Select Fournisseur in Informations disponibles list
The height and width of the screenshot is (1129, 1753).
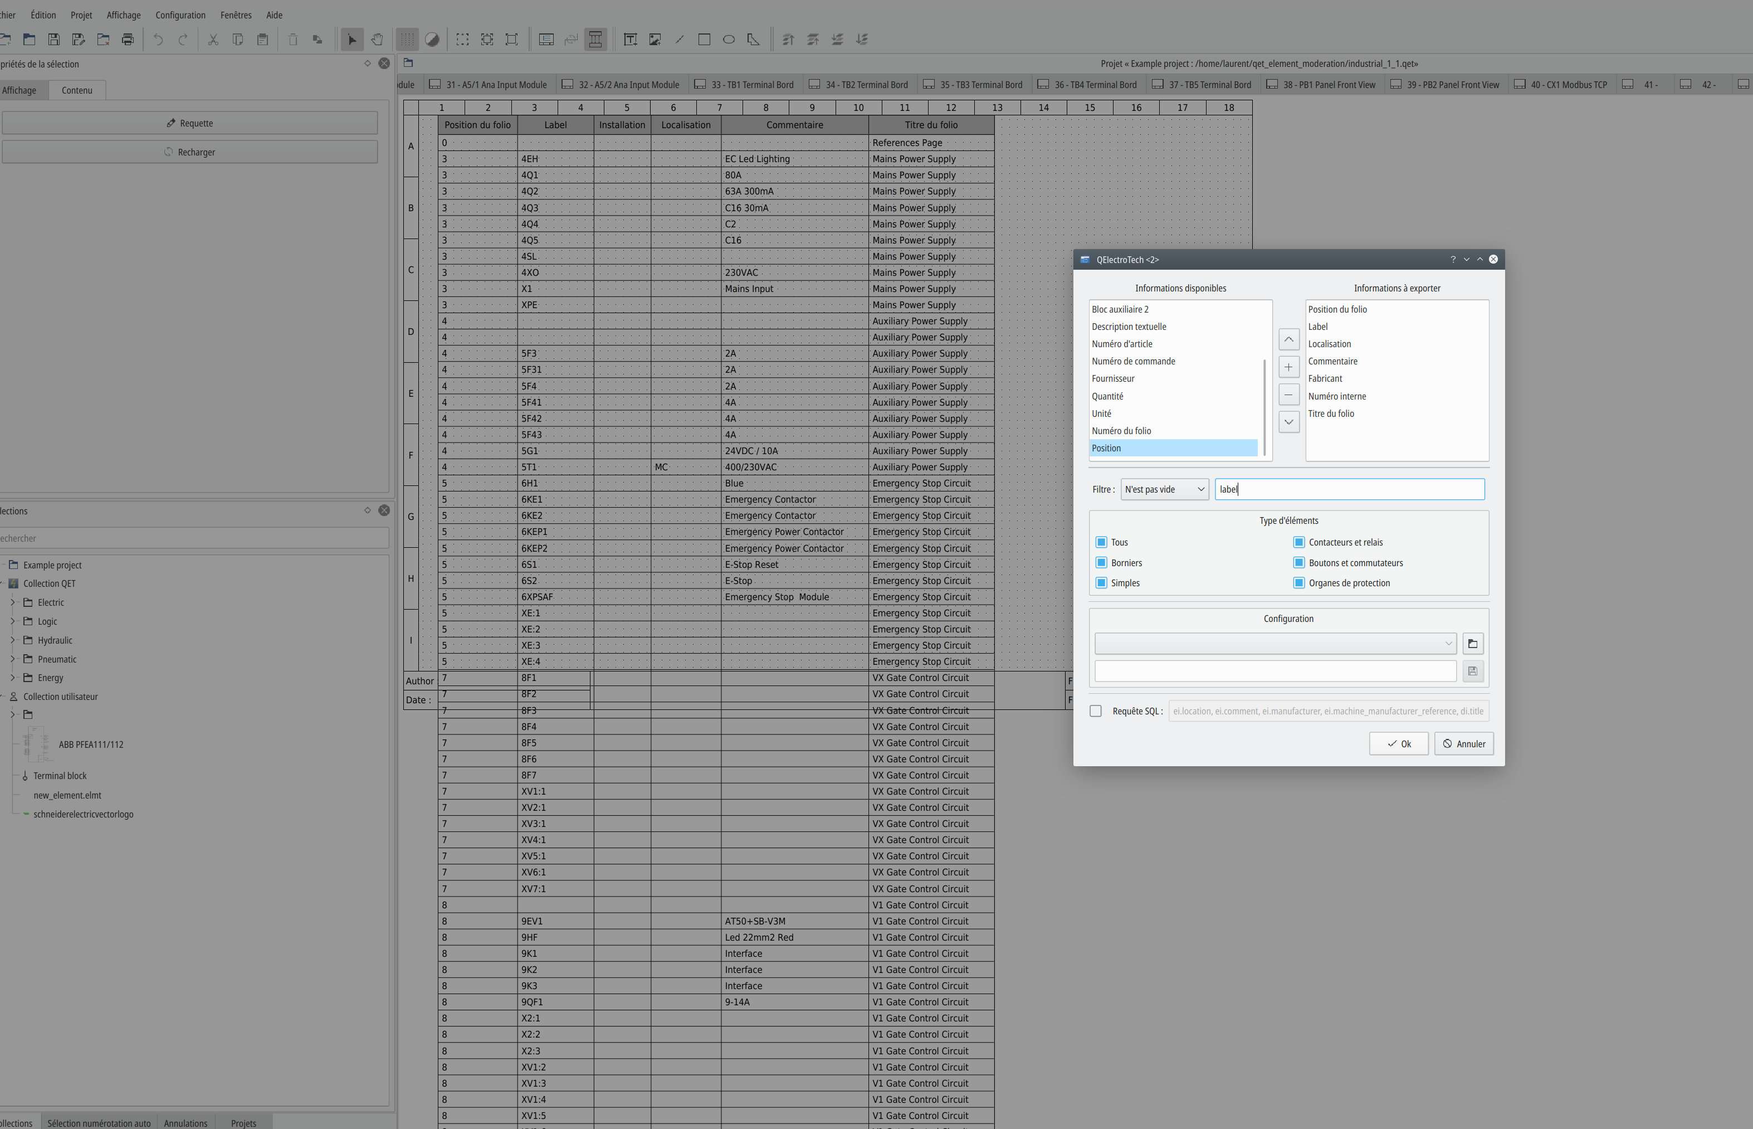coord(1173,379)
